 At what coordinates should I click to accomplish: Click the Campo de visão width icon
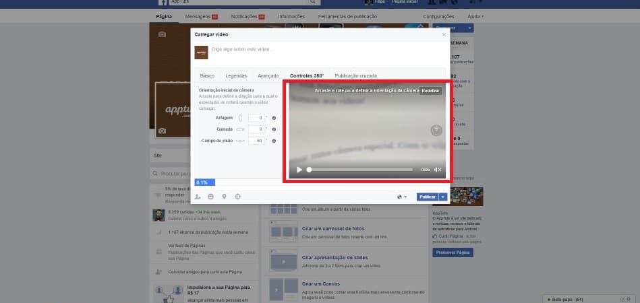(240, 141)
